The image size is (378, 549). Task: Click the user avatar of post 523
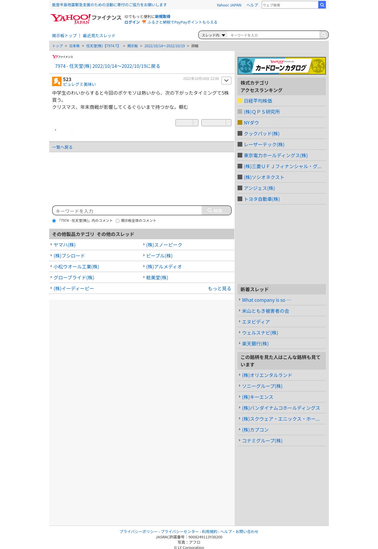pos(57,81)
